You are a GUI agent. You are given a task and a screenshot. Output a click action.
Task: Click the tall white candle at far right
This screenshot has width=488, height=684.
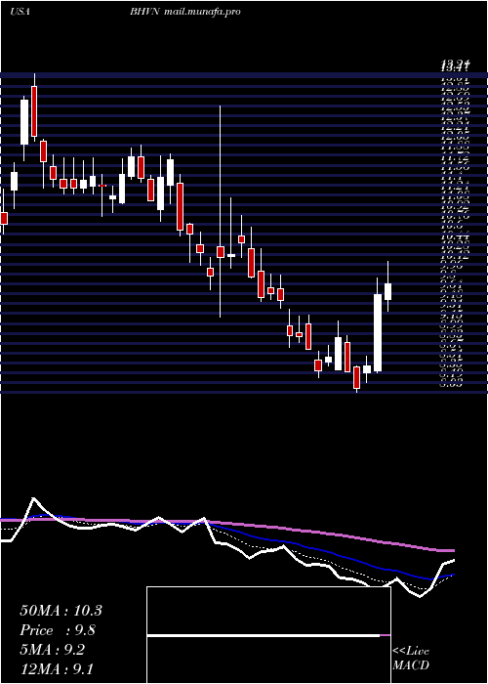click(x=378, y=333)
